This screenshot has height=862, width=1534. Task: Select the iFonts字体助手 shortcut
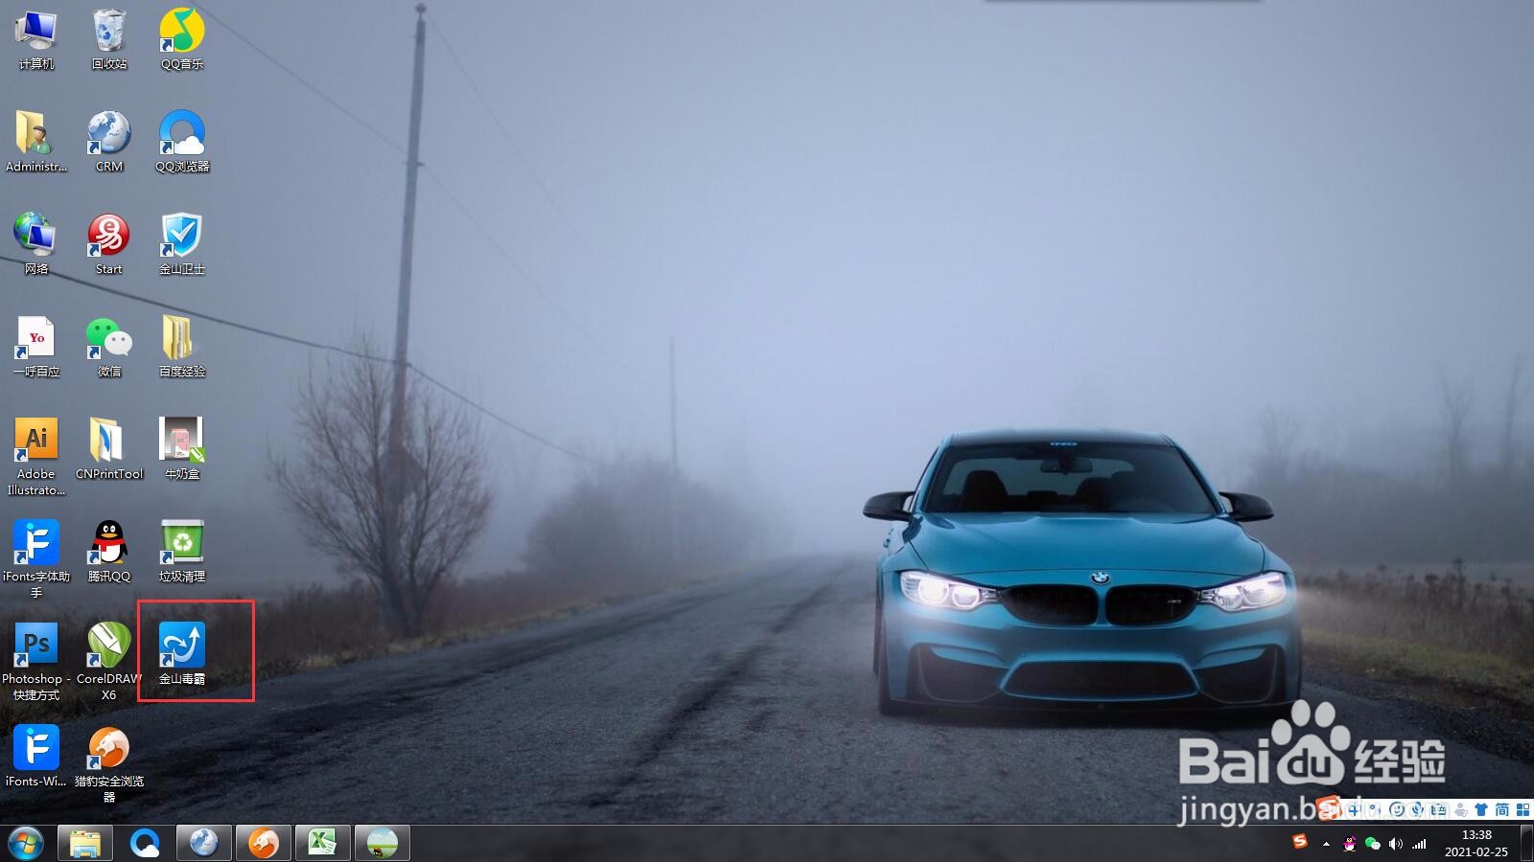36,559
